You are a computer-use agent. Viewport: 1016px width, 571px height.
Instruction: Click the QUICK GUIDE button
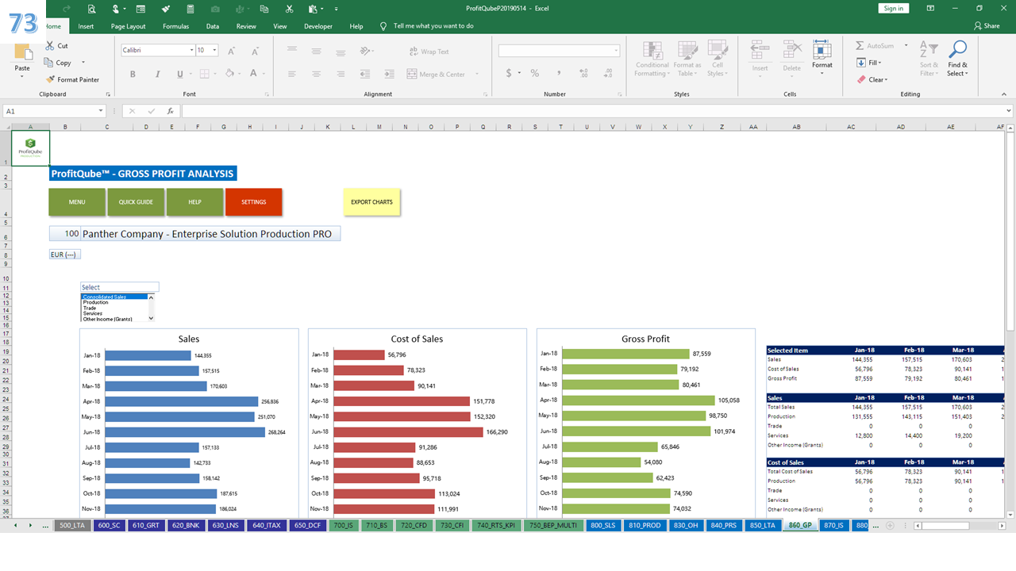click(136, 201)
